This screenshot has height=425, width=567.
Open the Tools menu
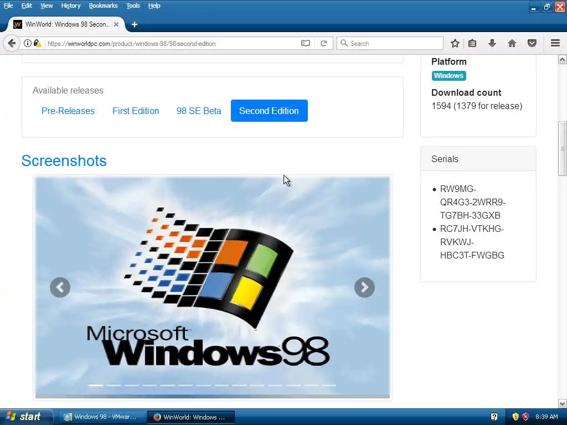(133, 6)
